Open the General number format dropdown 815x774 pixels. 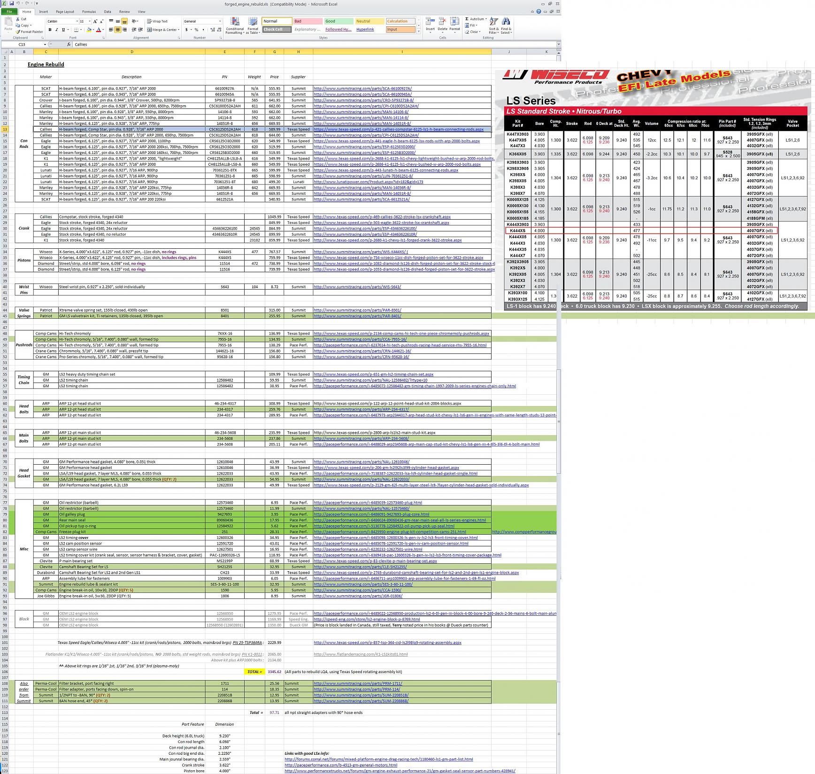click(220, 21)
